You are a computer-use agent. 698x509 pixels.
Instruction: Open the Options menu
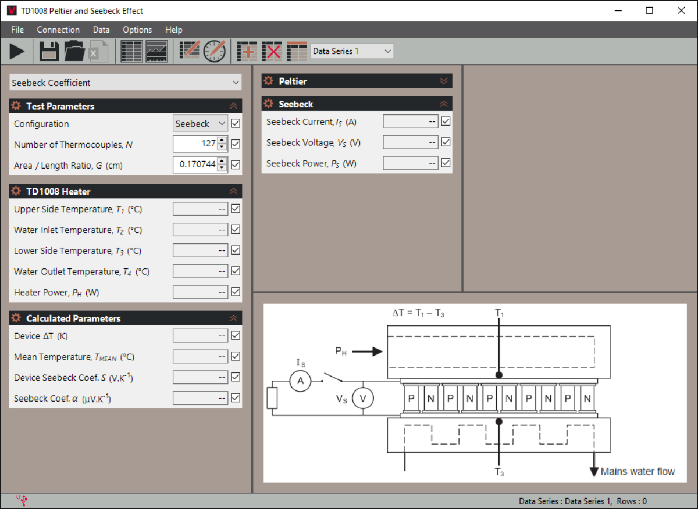pyautogui.click(x=137, y=30)
